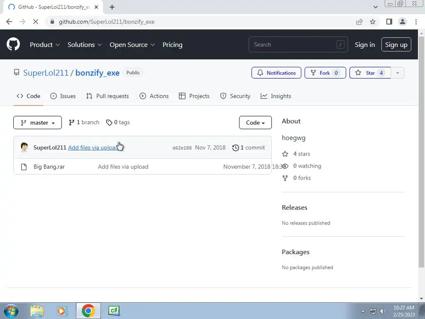The height and width of the screenshot is (319, 425).
Task: Open the Chrome three-dot menu
Action: click(416, 22)
